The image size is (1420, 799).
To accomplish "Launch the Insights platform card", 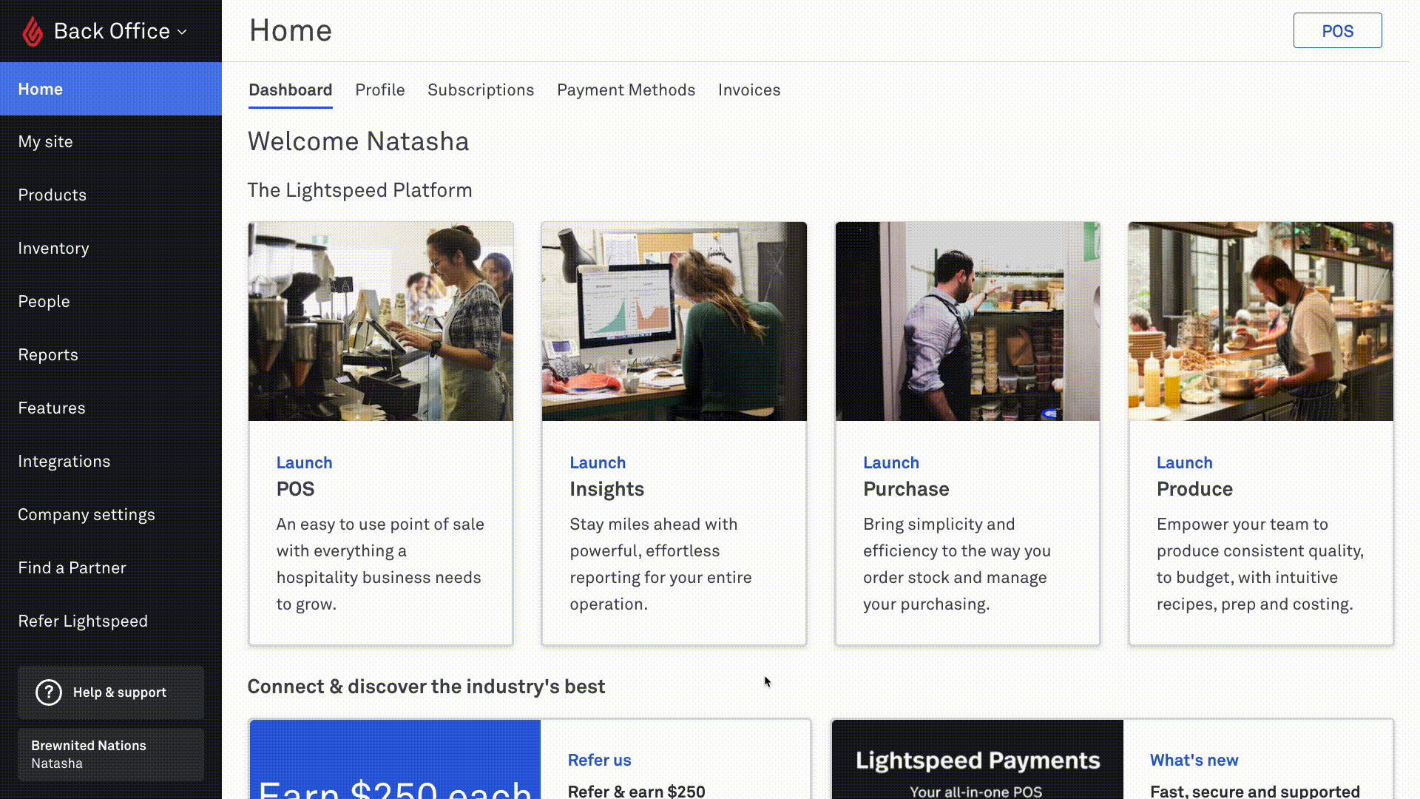I will pyautogui.click(x=598, y=462).
